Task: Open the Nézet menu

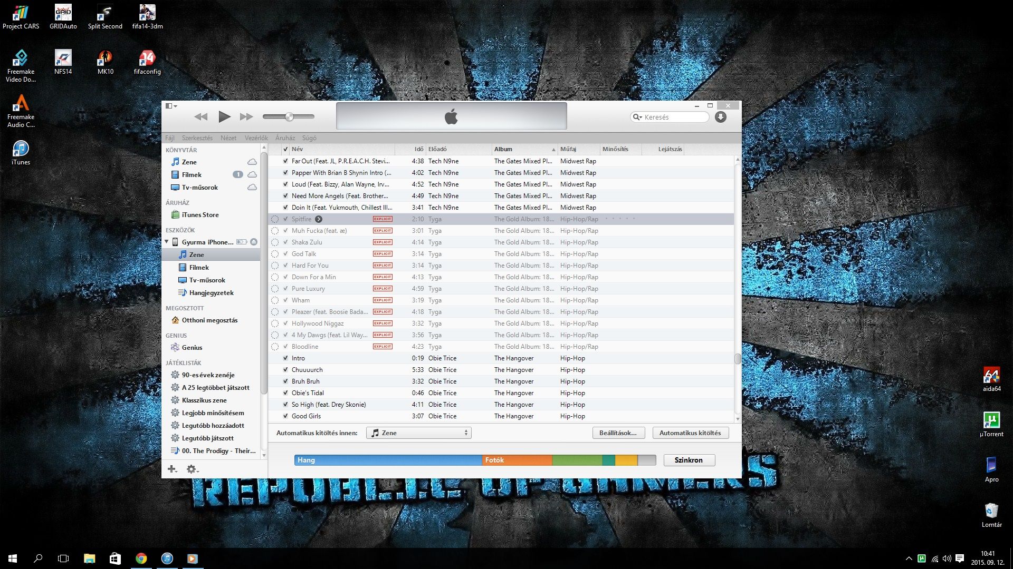Action: (228, 138)
